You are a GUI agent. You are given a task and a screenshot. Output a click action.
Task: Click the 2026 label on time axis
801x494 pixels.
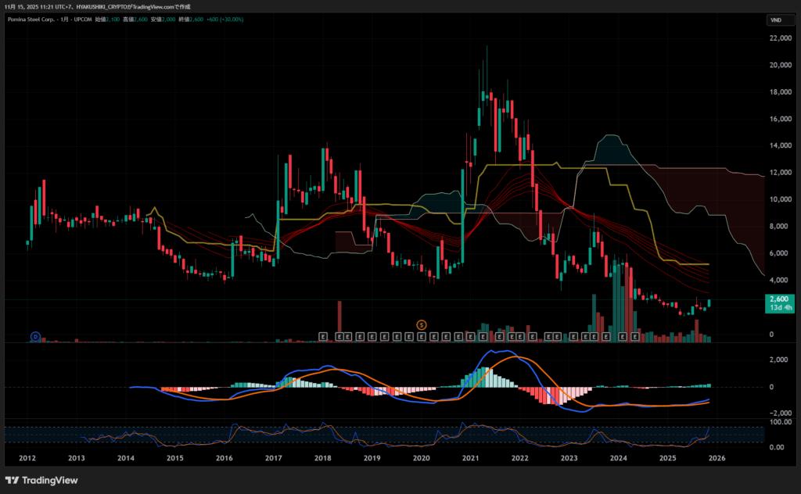[x=717, y=458]
